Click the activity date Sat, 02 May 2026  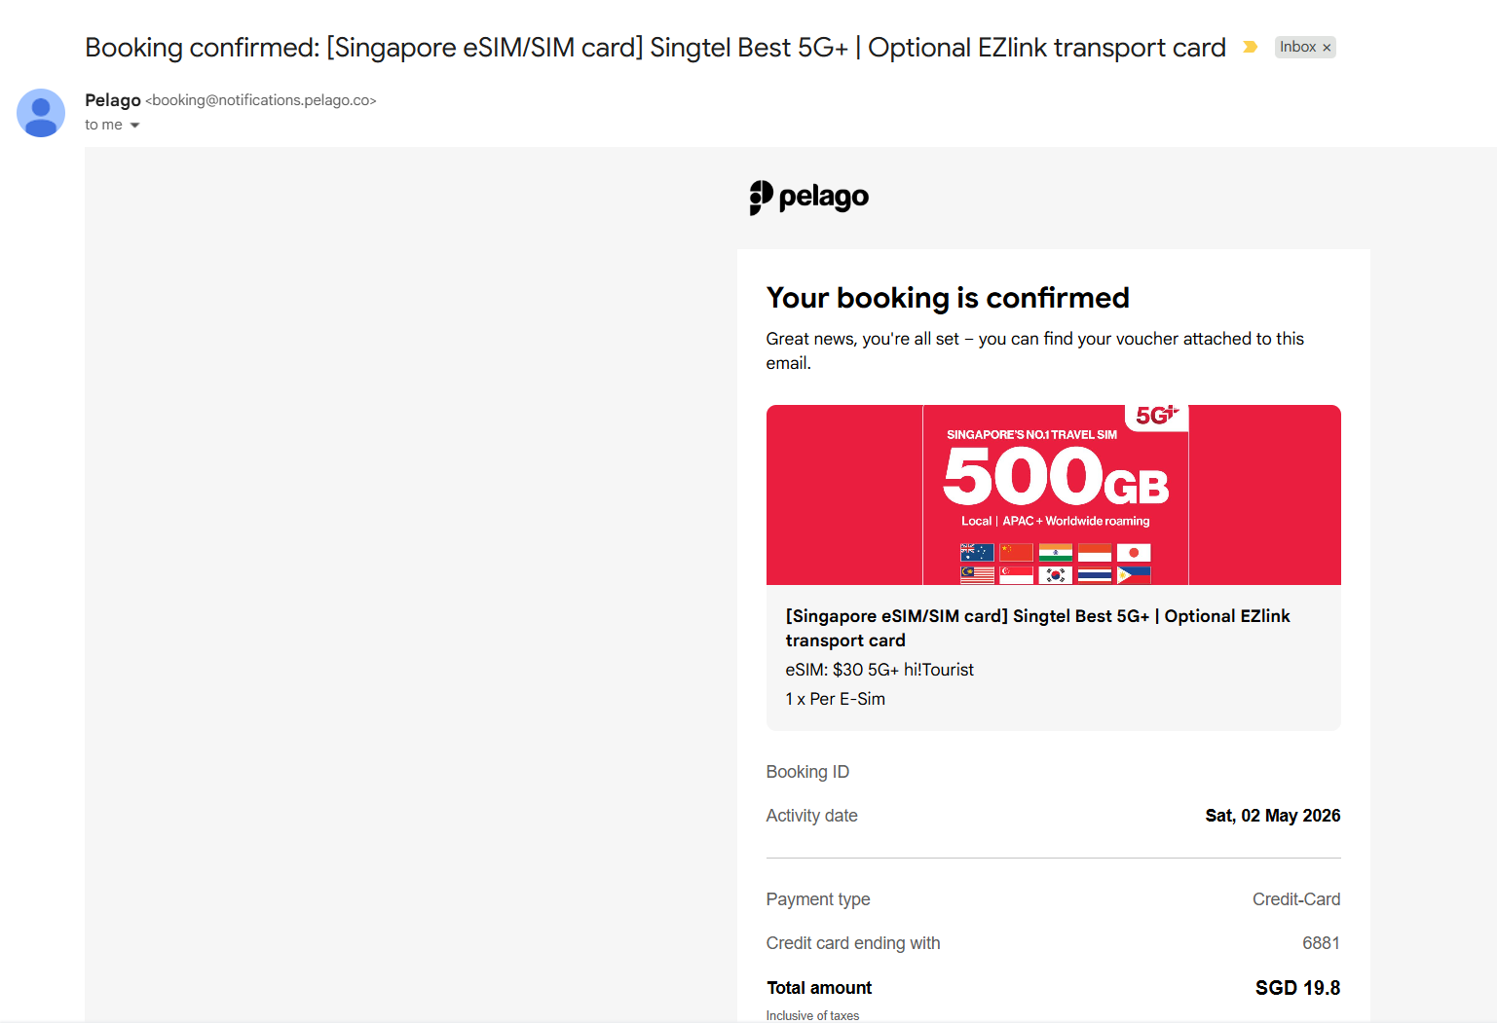click(x=1273, y=816)
